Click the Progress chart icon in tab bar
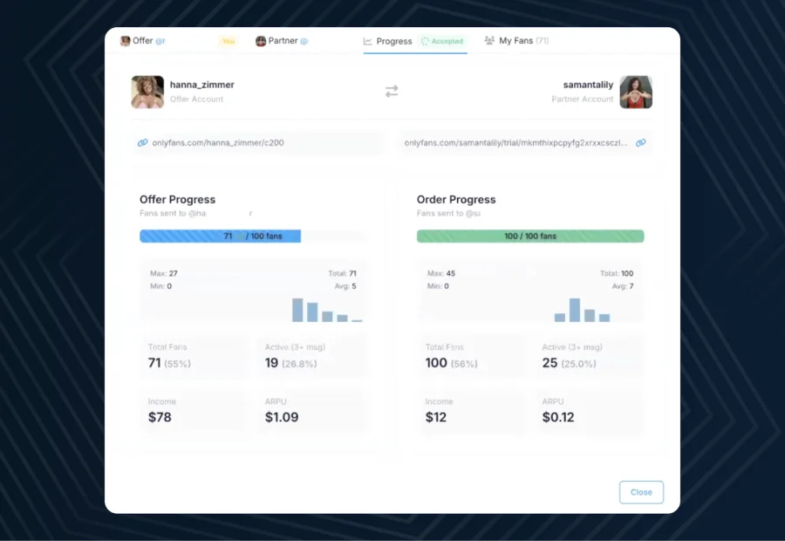 coord(368,41)
